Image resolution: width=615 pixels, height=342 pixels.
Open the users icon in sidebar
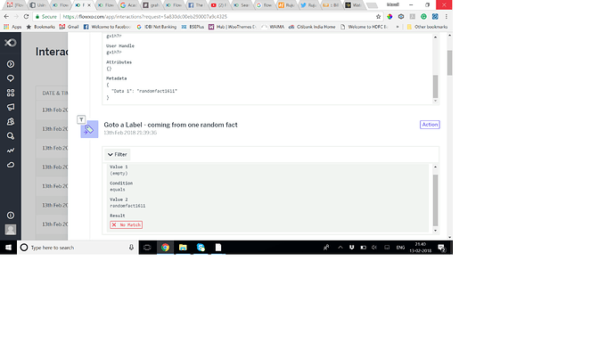pyautogui.click(x=11, y=121)
